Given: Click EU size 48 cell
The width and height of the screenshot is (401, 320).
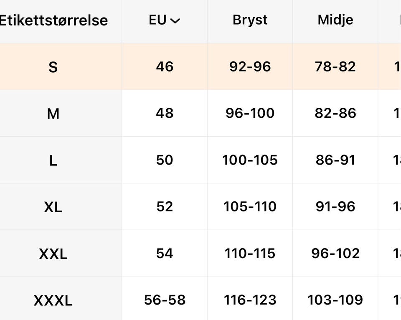Looking at the screenshot, I should tap(165, 113).
